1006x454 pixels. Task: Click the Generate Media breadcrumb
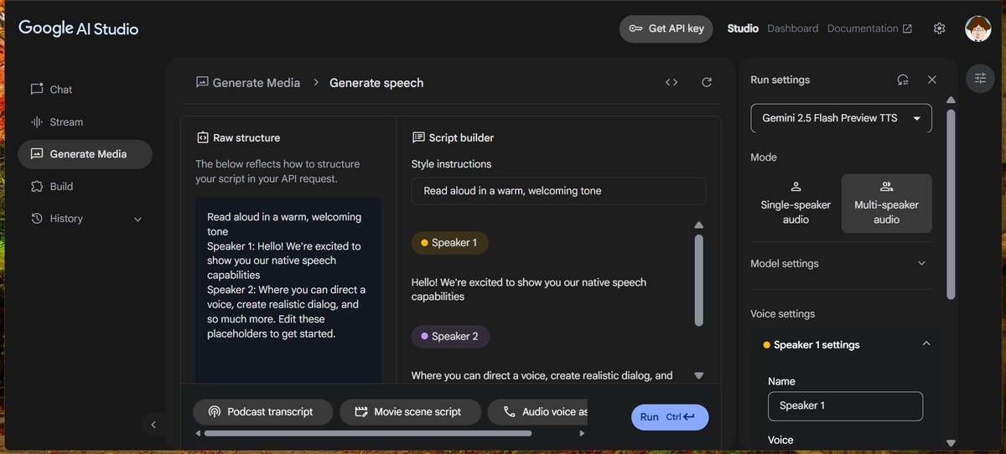(x=247, y=83)
